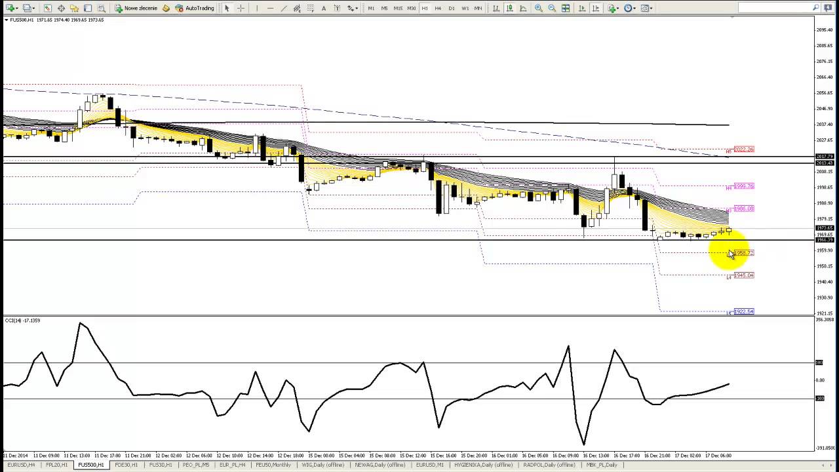Toggle the AutoTrading button
This screenshot has height=472, width=839.
(194, 8)
